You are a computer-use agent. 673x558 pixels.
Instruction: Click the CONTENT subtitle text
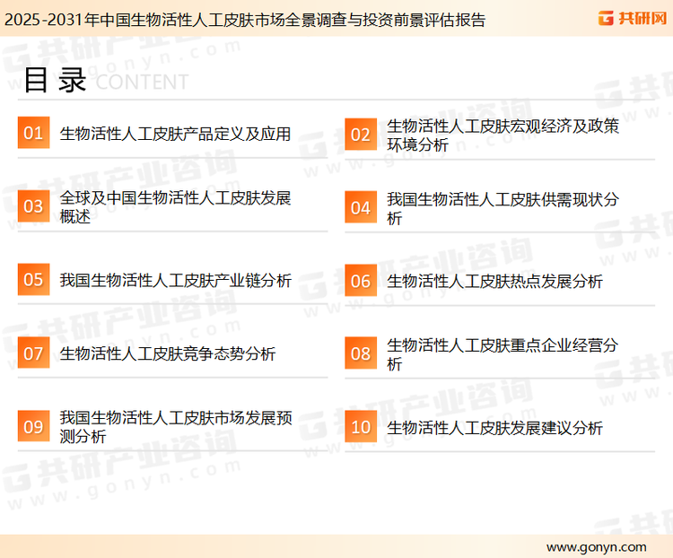[x=142, y=82]
